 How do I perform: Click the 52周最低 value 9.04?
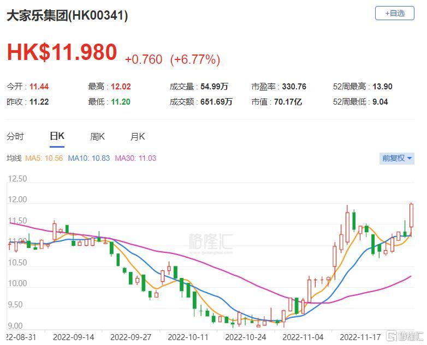point(380,102)
